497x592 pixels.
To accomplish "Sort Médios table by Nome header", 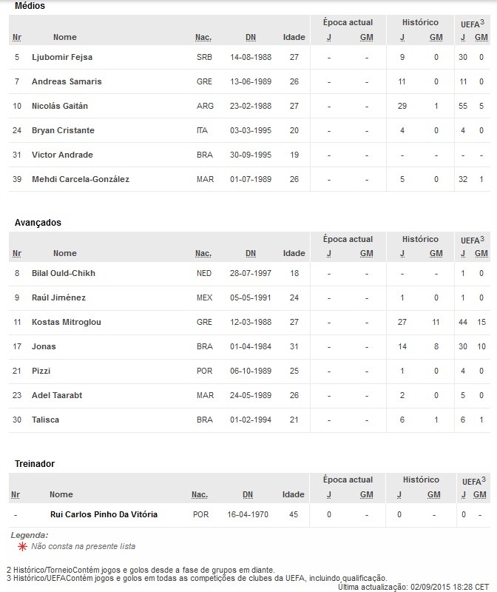I will [64, 37].
